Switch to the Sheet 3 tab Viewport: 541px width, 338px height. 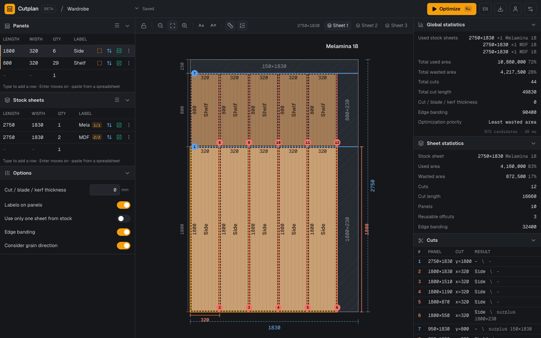click(x=396, y=26)
